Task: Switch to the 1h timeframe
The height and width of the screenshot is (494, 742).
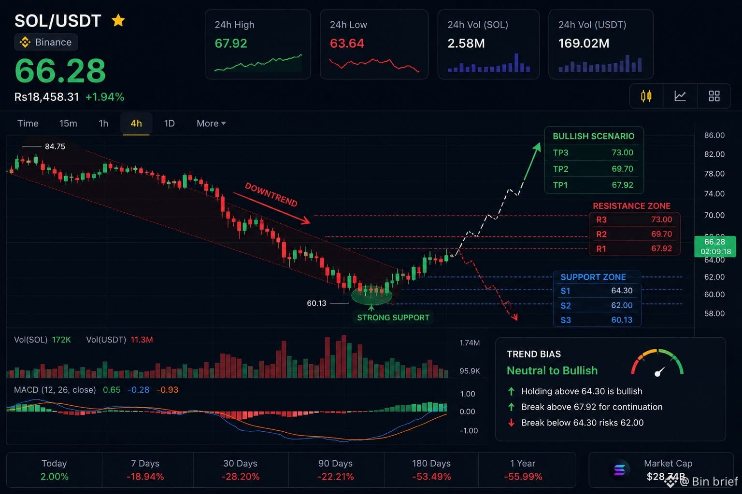Action: click(x=103, y=123)
